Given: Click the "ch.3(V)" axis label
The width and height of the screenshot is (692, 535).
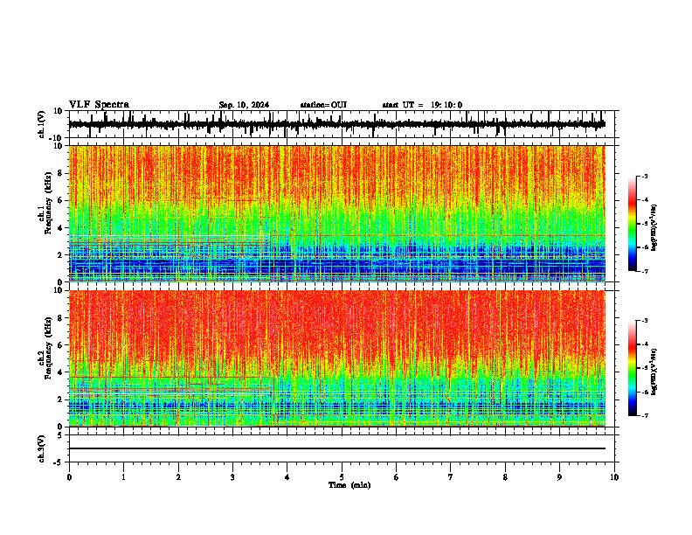Looking at the screenshot, I should pos(42,448).
